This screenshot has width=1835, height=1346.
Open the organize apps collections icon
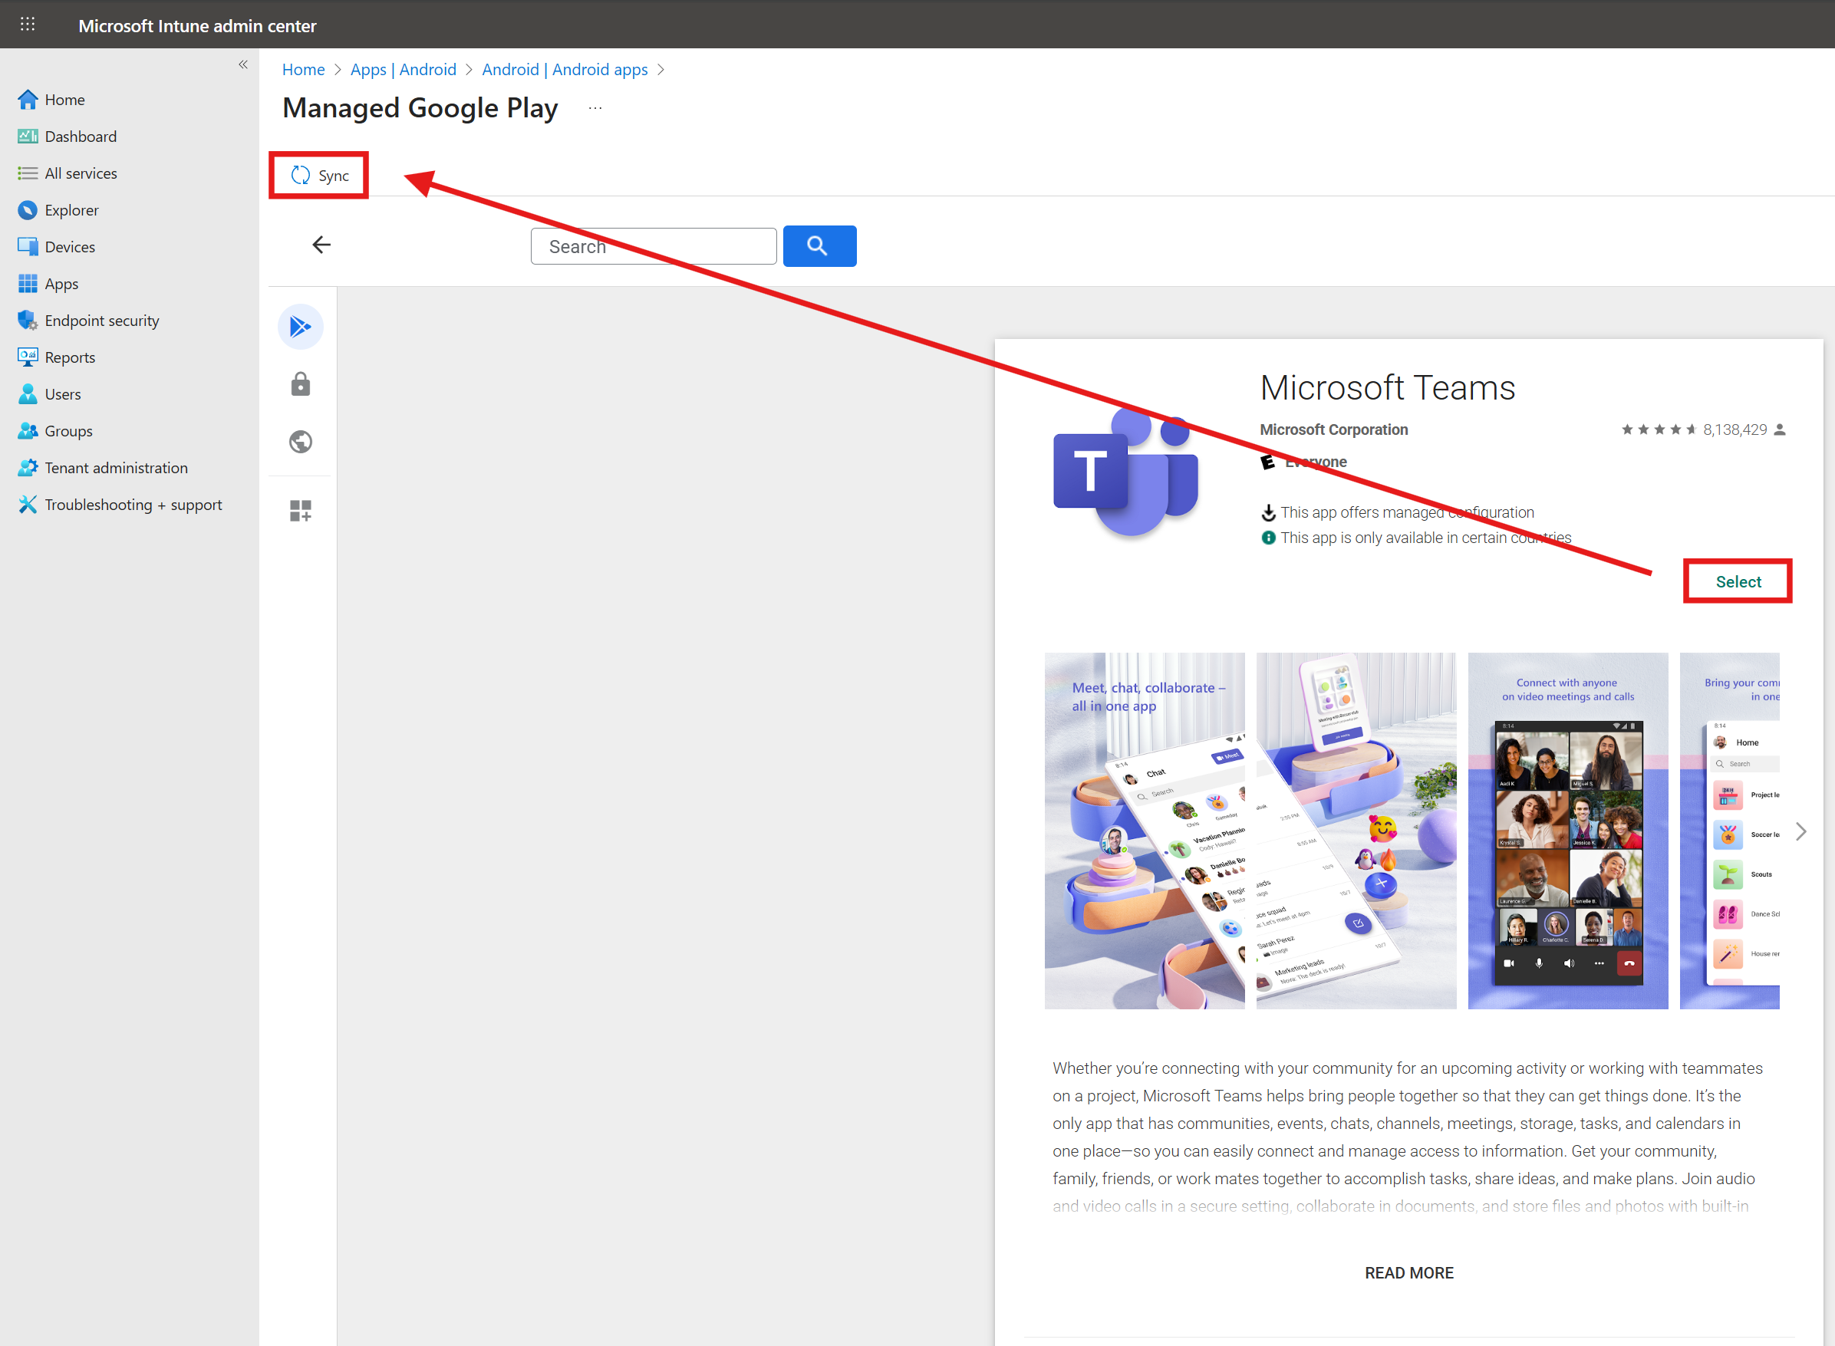[x=301, y=511]
